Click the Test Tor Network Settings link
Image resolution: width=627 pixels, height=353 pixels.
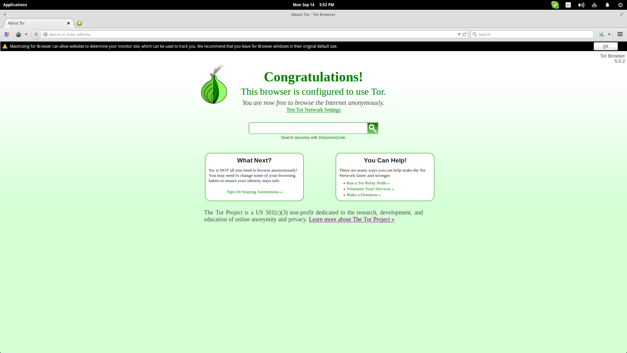(x=313, y=109)
